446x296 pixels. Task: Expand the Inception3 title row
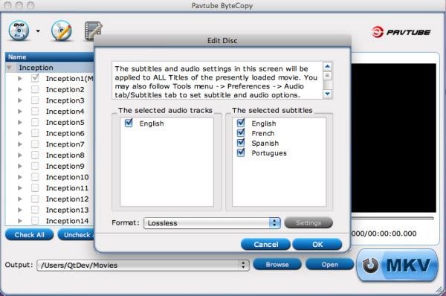click(19, 100)
